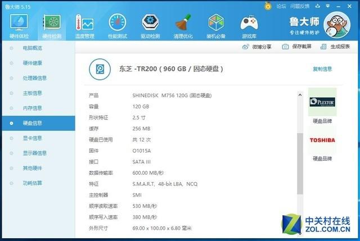Click the hard disk circle icon

pyautogui.click(x=100, y=69)
